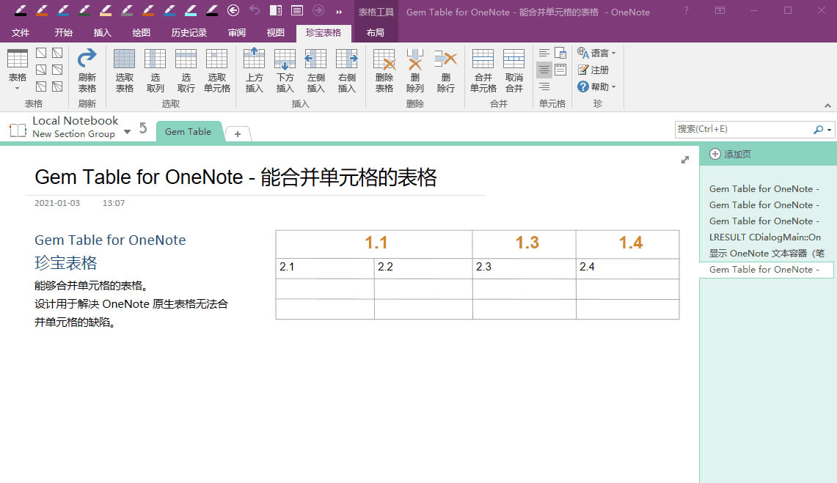This screenshot has width=837, height=483.
Task: Click the 刷新表格 (Refresh Table) icon
Action: coord(87,71)
